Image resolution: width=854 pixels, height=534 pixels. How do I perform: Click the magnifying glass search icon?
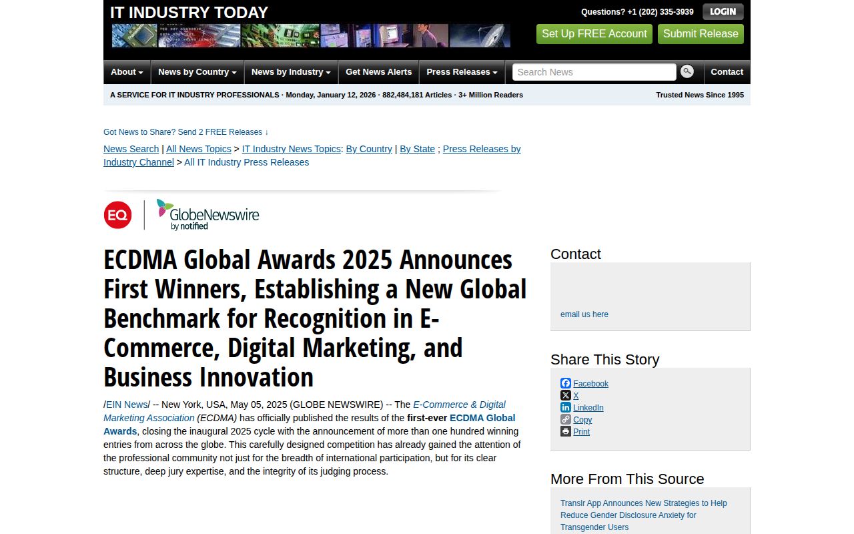(x=687, y=71)
